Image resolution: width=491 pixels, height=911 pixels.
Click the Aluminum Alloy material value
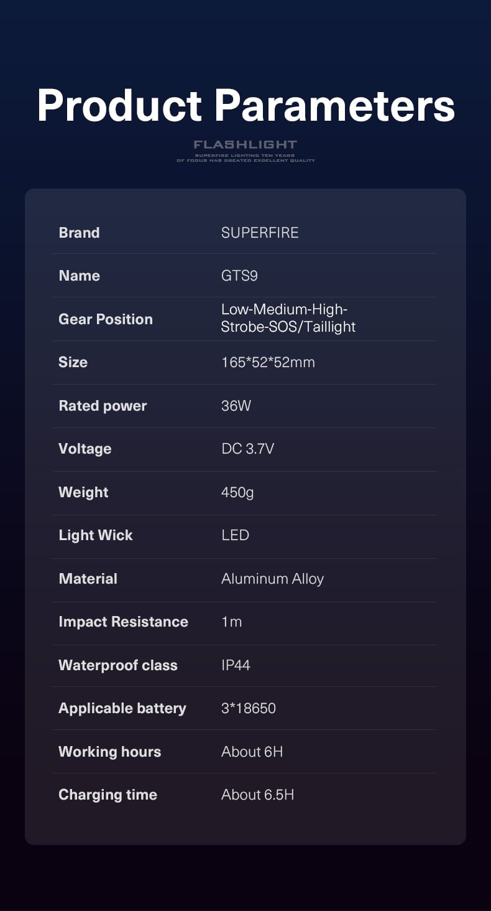[x=272, y=579]
